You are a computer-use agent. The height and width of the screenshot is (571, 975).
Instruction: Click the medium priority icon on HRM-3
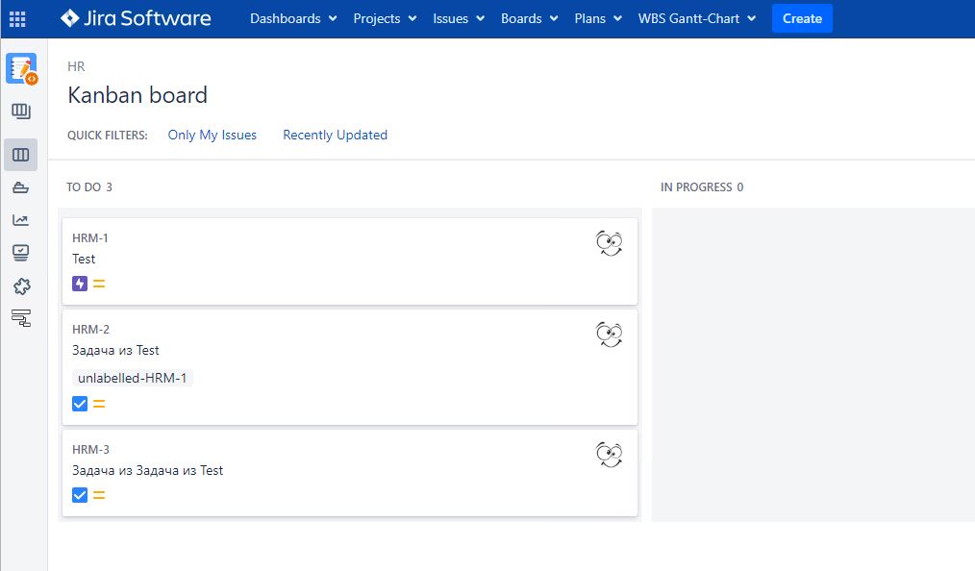click(x=99, y=495)
